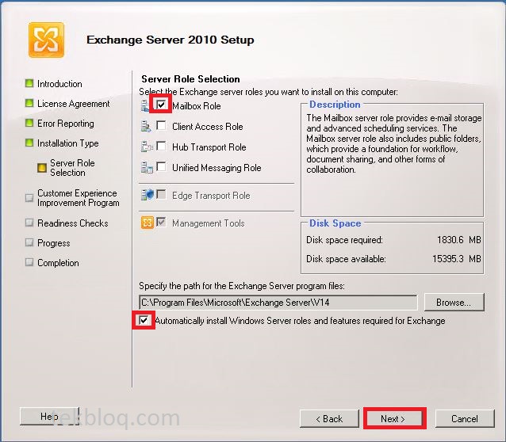Select the Installation Type step label

[x=67, y=143]
